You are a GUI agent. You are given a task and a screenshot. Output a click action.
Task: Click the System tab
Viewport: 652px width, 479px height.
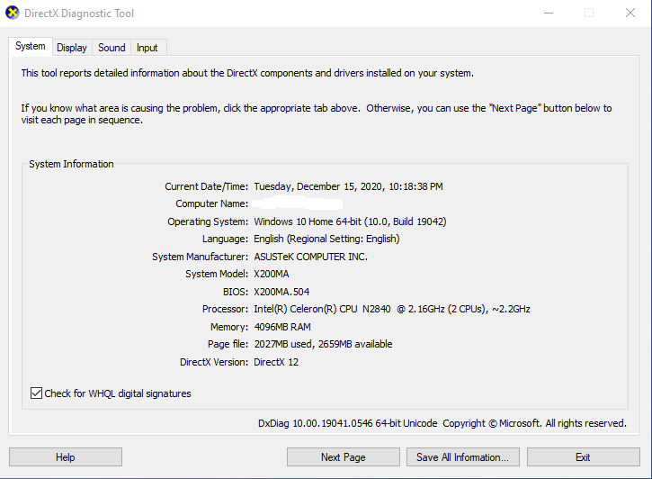tap(30, 47)
